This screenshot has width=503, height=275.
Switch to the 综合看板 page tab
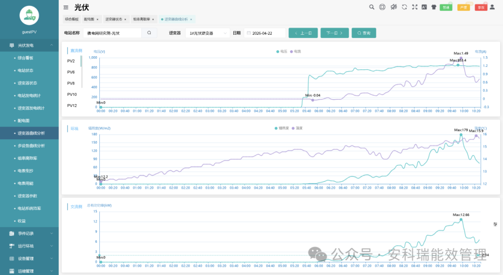pyautogui.click(x=72, y=19)
